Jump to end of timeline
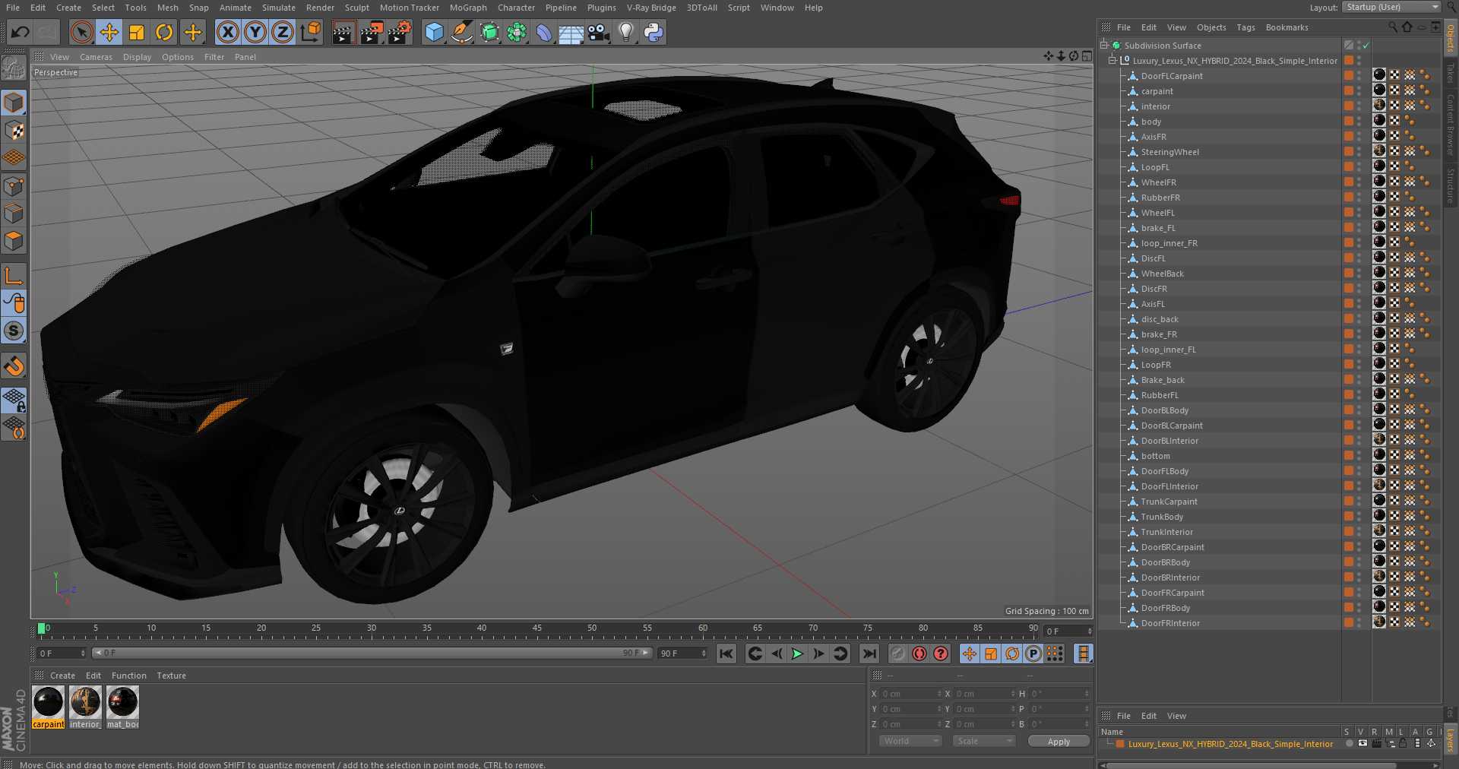Screen dimensions: 1459x769 [869, 653]
